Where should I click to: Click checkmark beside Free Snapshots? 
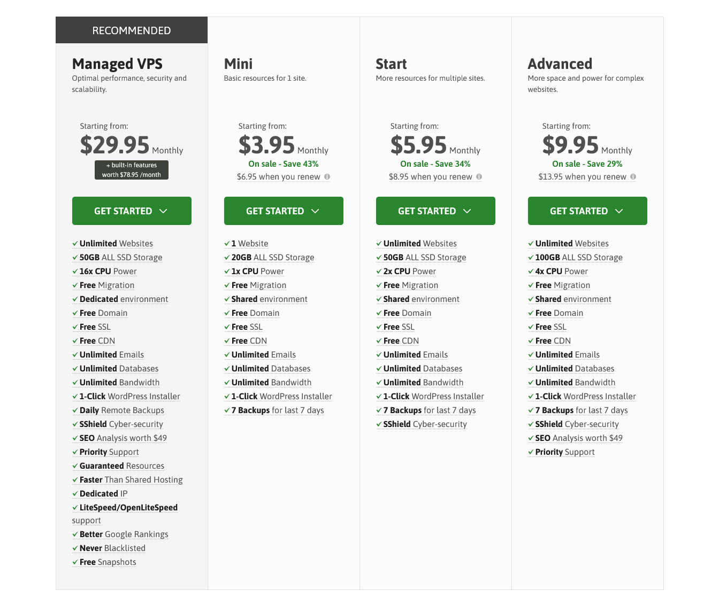[75, 562]
